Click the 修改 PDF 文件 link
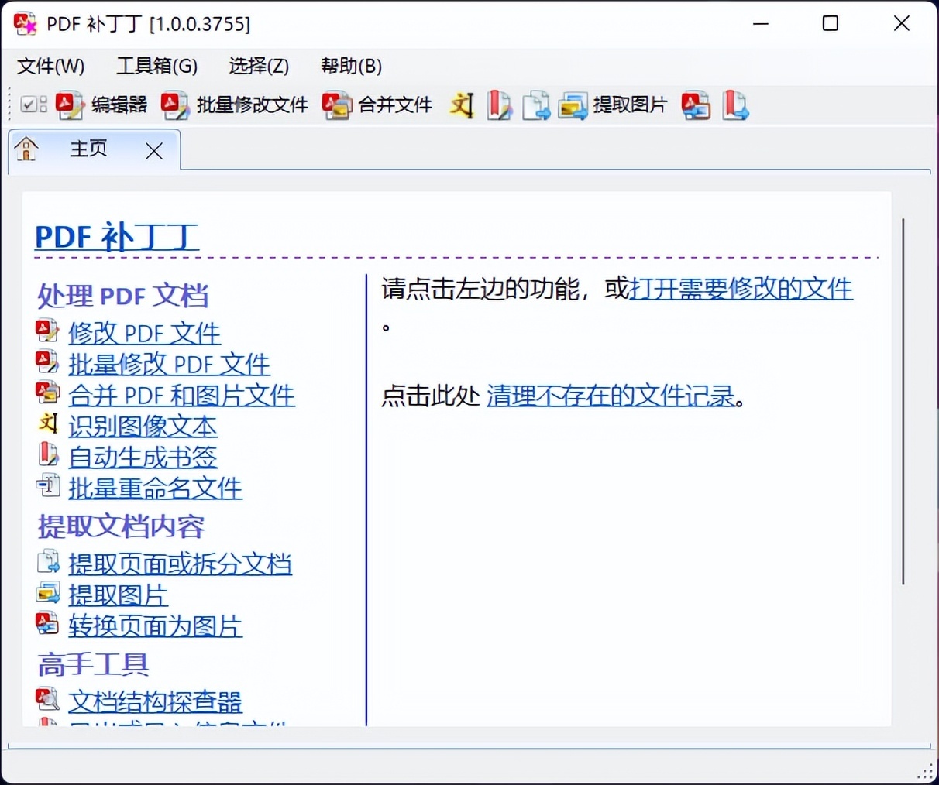This screenshot has height=785, width=939. pyautogui.click(x=144, y=333)
